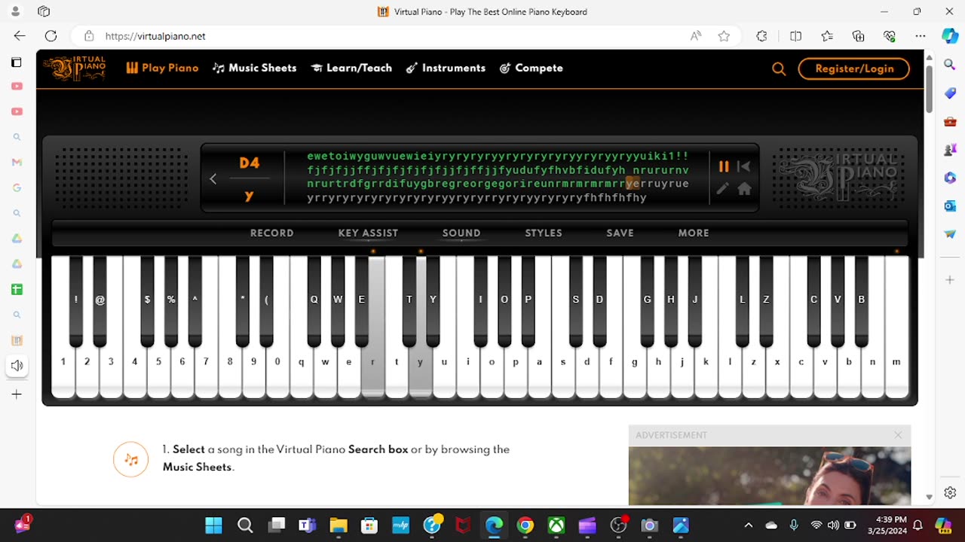Open the KEY ASSIST option
Screen dimensions: 965x542
pos(368,233)
